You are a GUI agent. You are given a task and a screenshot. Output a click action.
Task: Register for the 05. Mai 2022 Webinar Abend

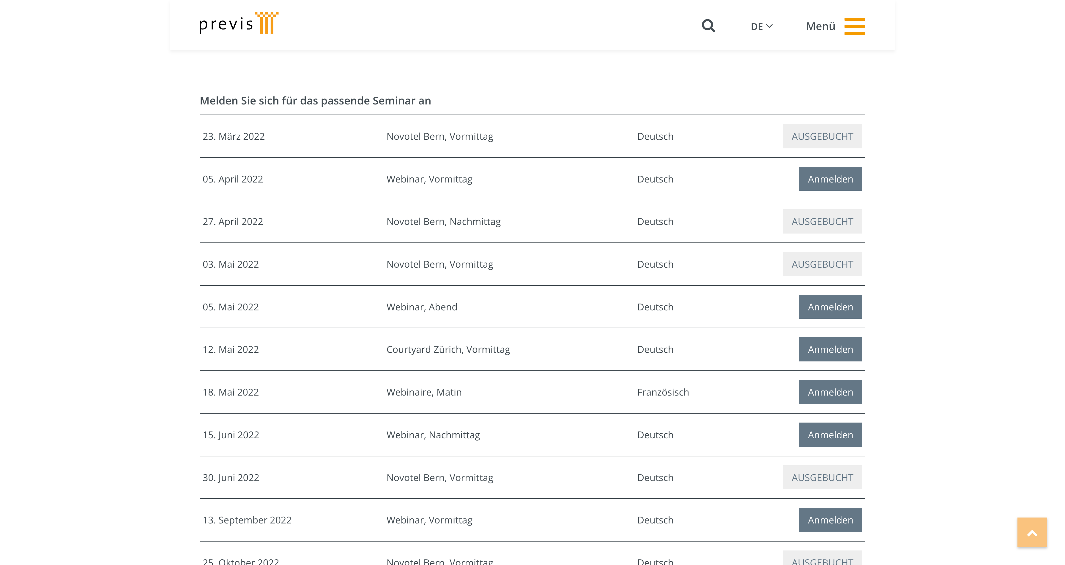[830, 307]
